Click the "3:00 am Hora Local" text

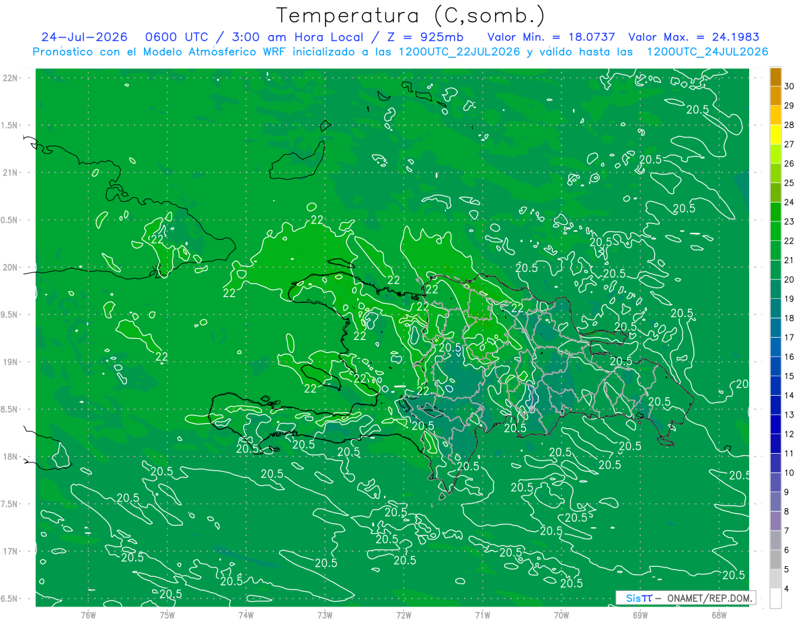pyautogui.click(x=297, y=37)
